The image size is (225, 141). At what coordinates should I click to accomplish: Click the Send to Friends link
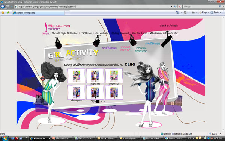(169, 26)
